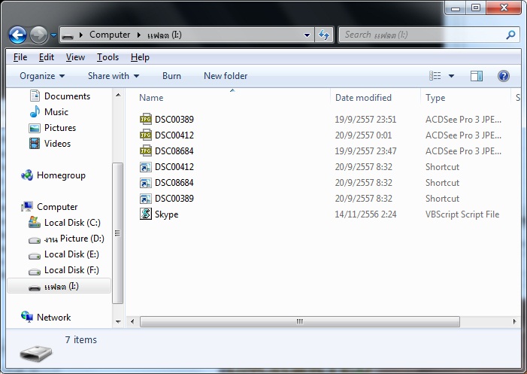The width and height of the screenshot is (527, 374).
Task: Change the view with the view icon
Action: pos(435,76)
